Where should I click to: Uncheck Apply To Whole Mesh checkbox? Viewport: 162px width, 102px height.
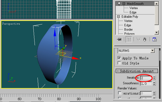(119, 58)
